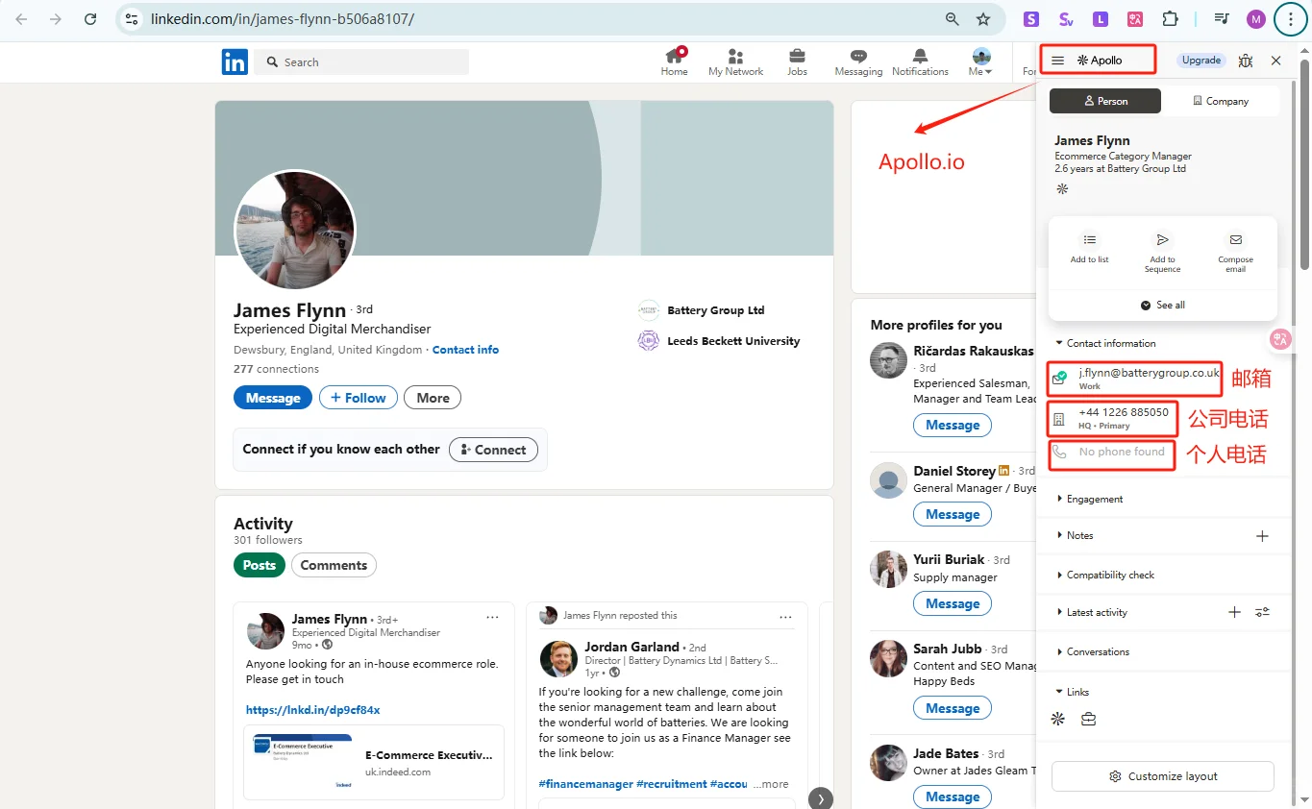This screenshot has width=1312, height=809.
Task: Click the browser address bar URL
Action: click(283, 19)
